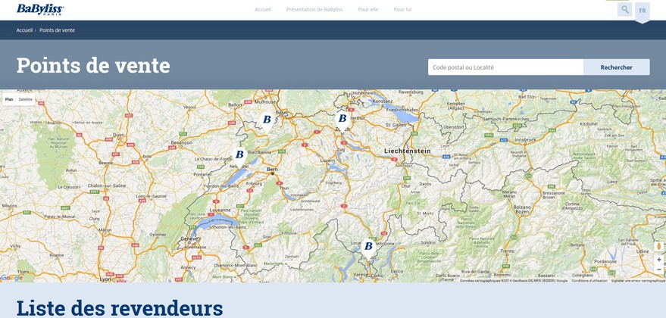Open Street View pegman on the map
Viewport: 666px width, 318px height.
[x=658, y=246]
